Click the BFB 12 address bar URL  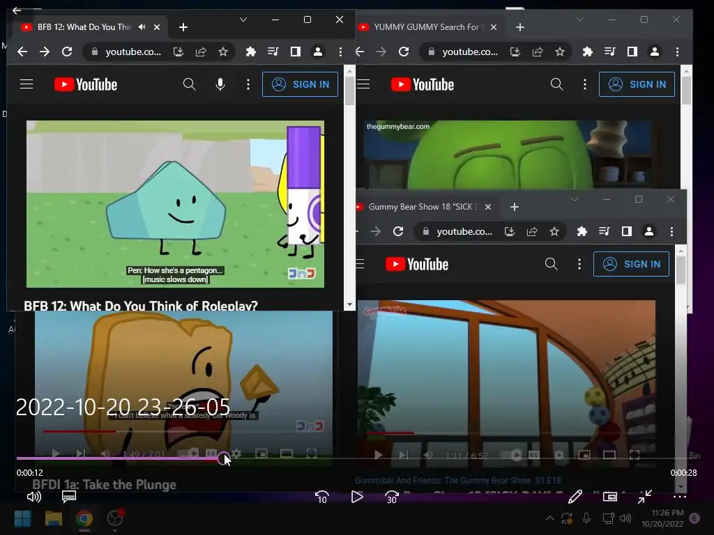point(133,52)
